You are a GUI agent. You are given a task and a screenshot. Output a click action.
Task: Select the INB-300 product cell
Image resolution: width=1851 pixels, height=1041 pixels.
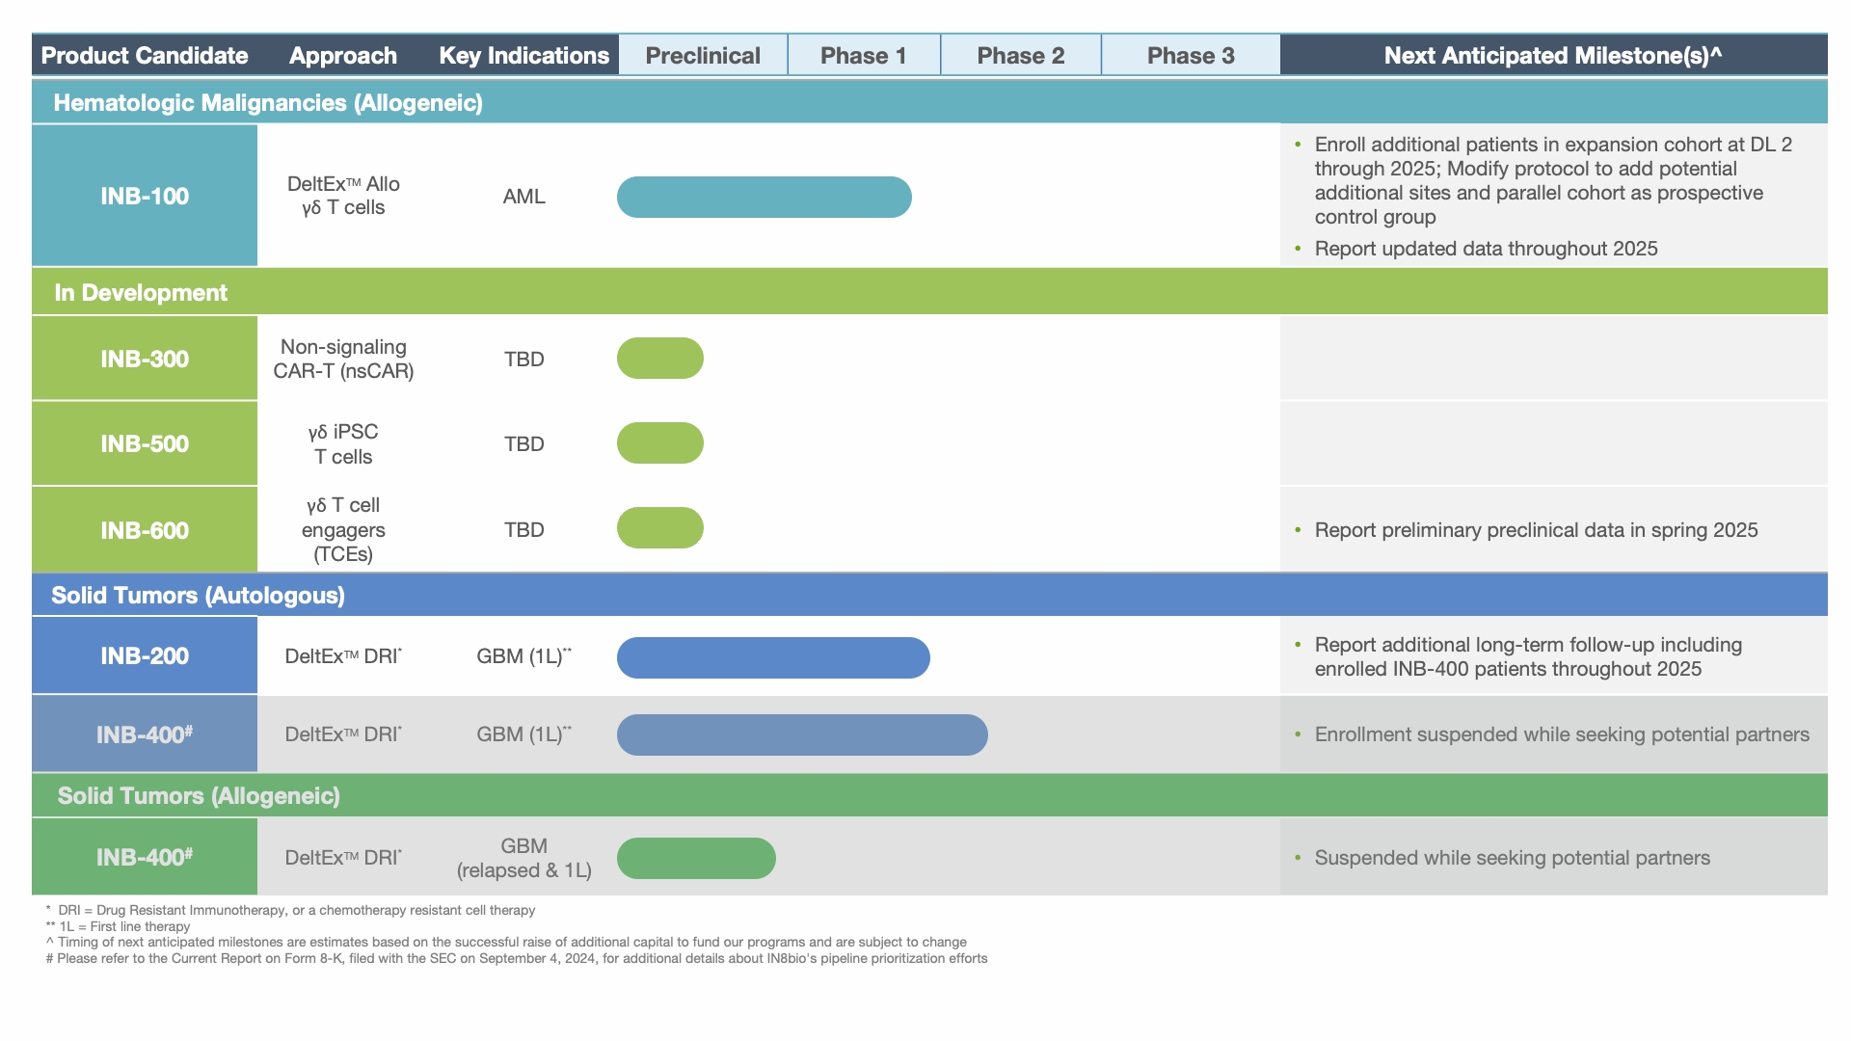(x=145, y=359)
